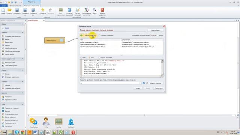Open the search criteria dropdown arrow

pos(141,83)
